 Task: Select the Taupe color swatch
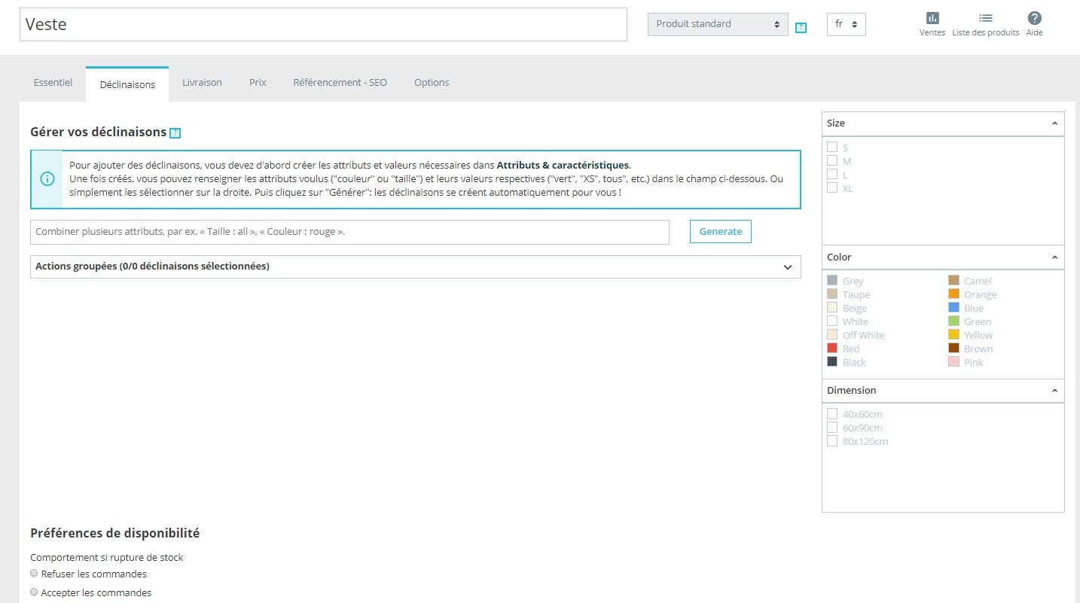[x=832, y=294]
